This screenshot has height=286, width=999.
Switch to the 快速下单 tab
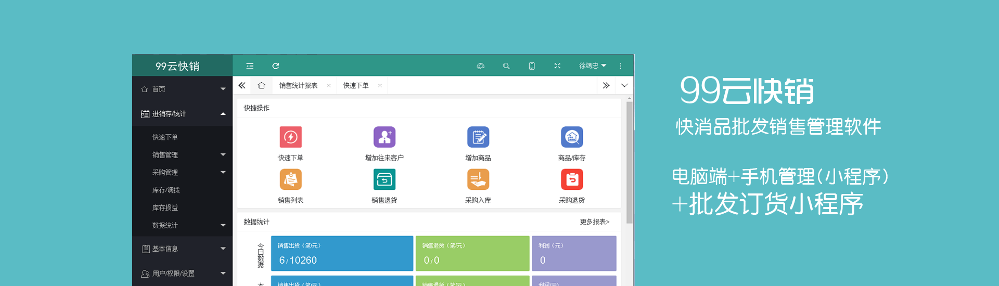356,85
